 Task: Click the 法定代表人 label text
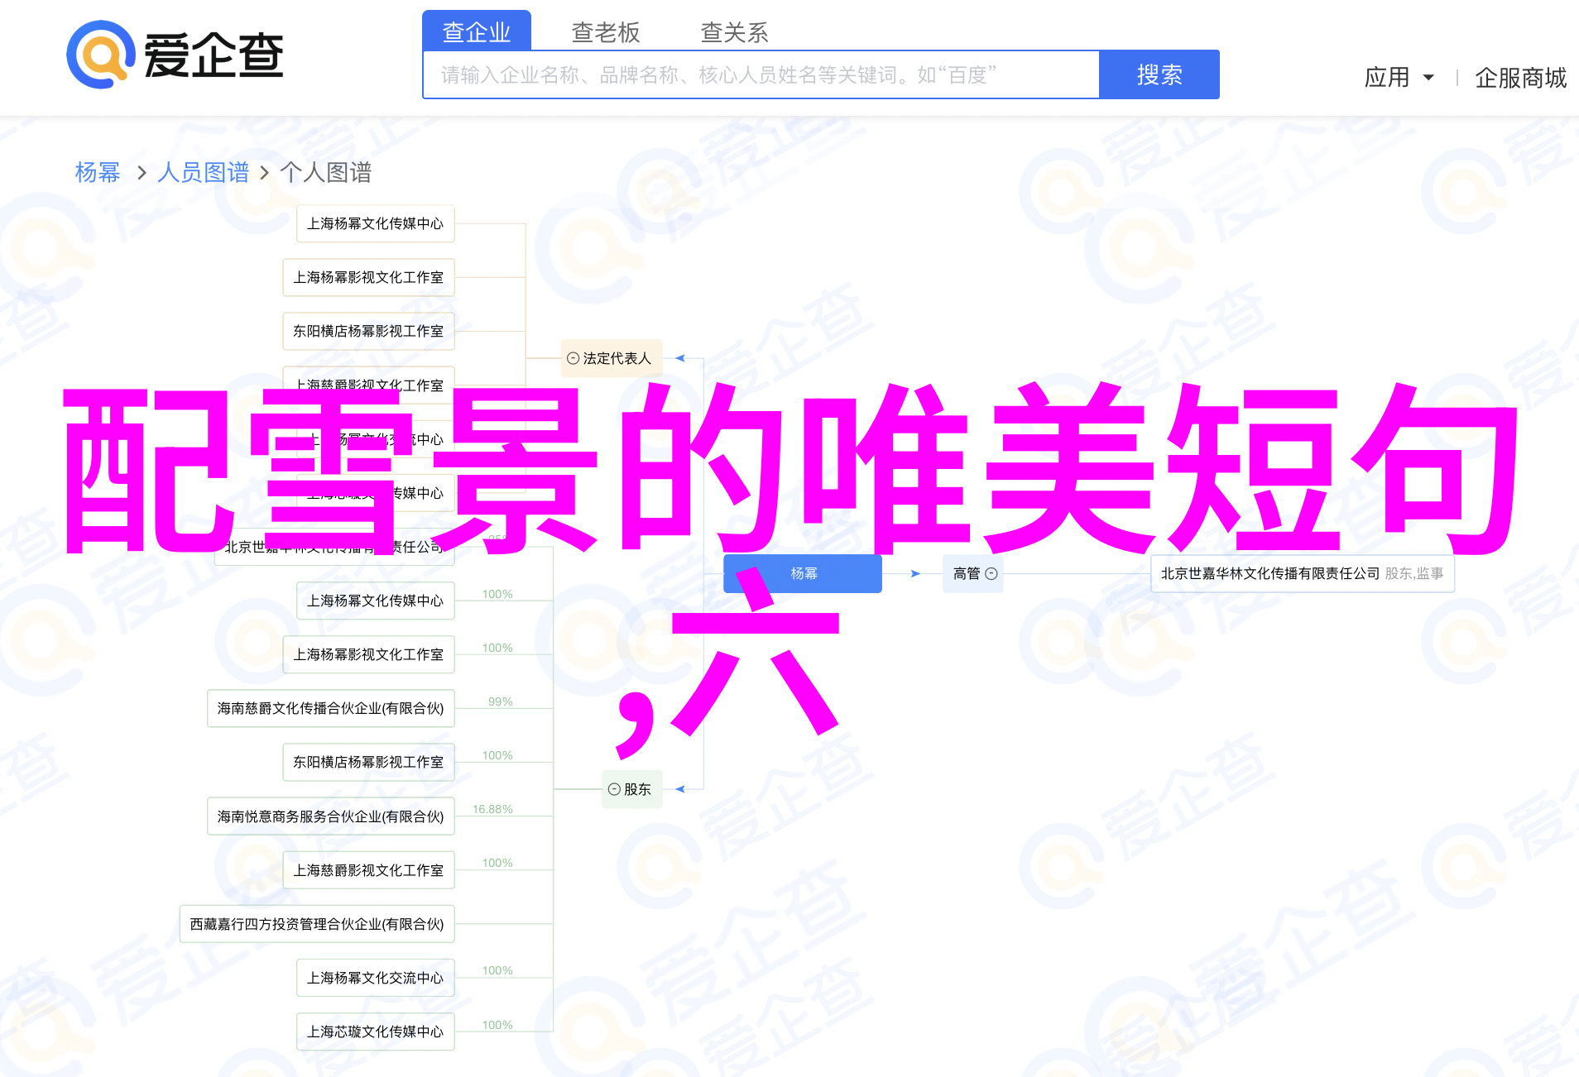(617, 358)
